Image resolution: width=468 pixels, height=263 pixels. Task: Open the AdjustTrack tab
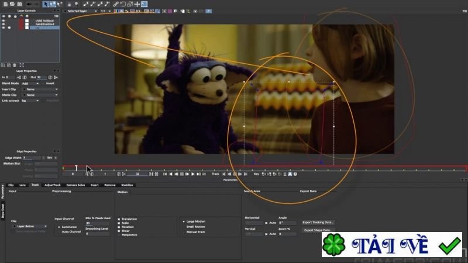pos(53,185)
